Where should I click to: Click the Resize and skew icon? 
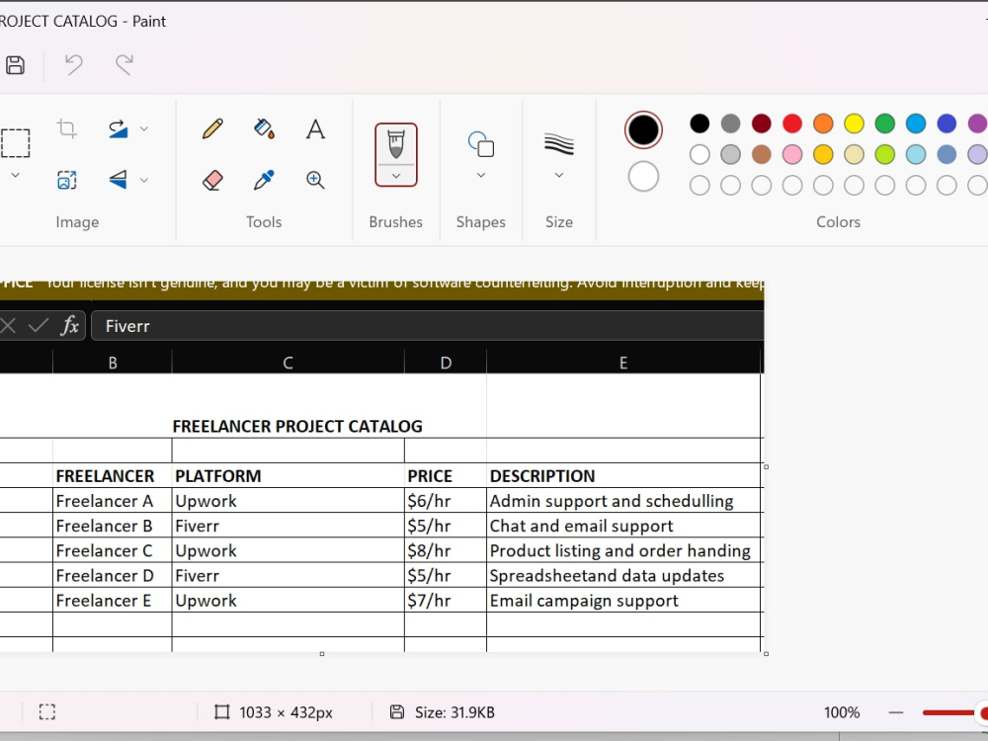click(x=67, y=180)
